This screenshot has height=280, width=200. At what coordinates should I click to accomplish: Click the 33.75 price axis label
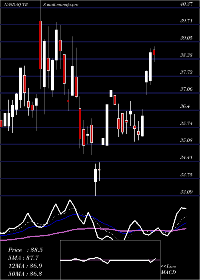[186, 175]
